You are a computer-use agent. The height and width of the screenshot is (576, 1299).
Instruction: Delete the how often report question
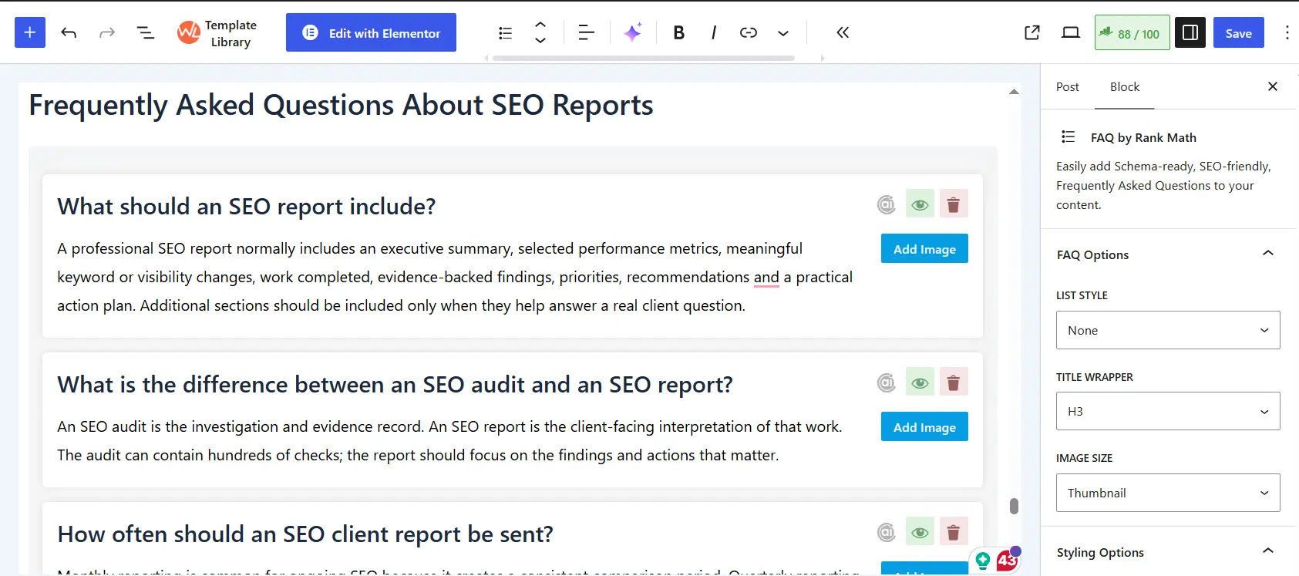(954, 532)
